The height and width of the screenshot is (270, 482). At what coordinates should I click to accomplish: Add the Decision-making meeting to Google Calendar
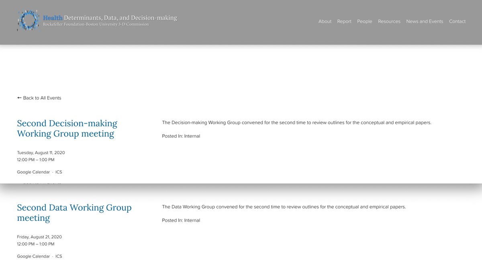(x=33, y=172)
